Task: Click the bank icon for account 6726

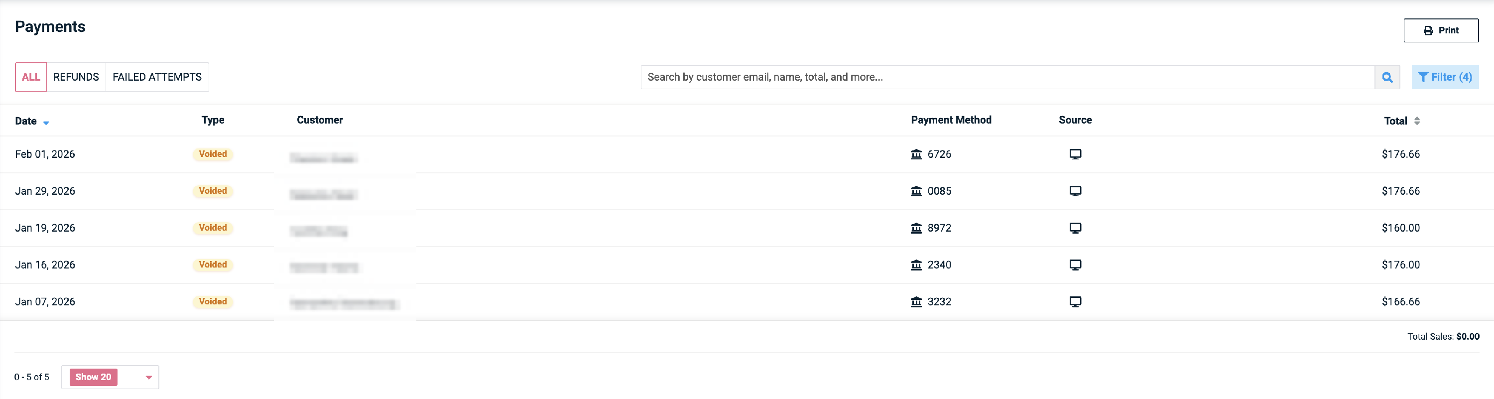Action: (916, 154)
